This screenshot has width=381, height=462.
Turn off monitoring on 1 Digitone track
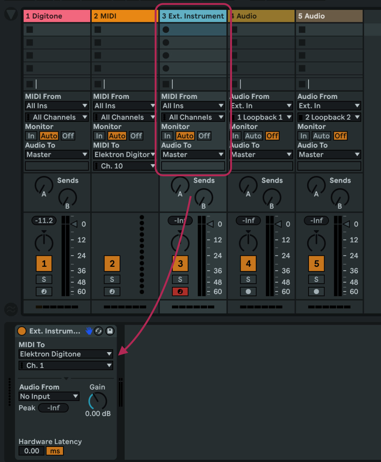coord(68,136)
